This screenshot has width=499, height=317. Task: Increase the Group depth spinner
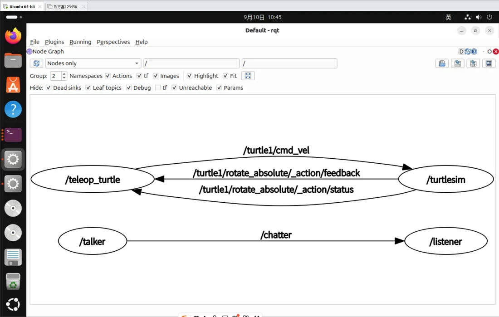point(64,74)
